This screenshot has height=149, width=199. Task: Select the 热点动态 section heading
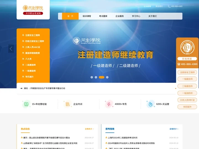pos(25,129)
